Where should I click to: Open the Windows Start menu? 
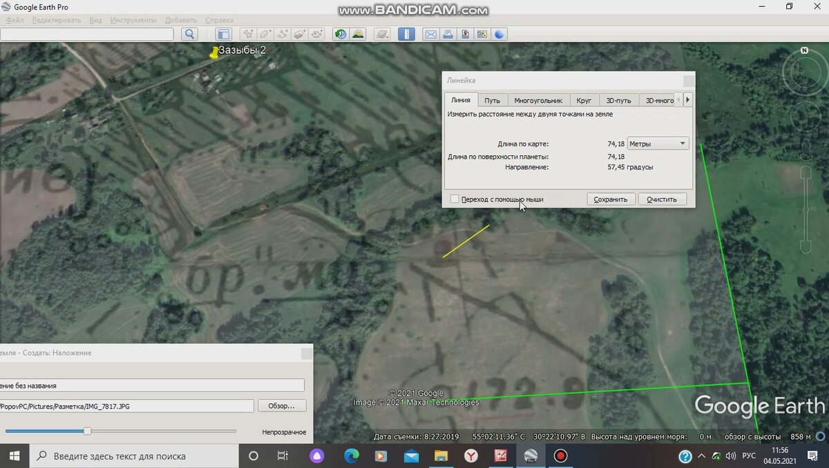click(x=15, y=456)
